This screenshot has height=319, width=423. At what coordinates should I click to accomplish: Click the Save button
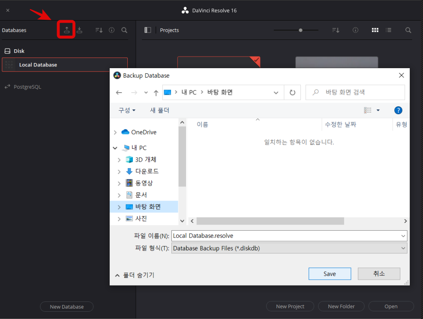(x=330, y=274)
